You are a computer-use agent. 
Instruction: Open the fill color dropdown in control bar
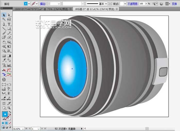click(29, 4)
